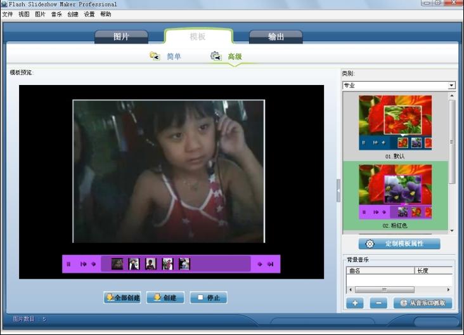Select fifth thumbnail in preview filmstrip
464x335 pixels.
pyautogui.click(x=184, y=264)
